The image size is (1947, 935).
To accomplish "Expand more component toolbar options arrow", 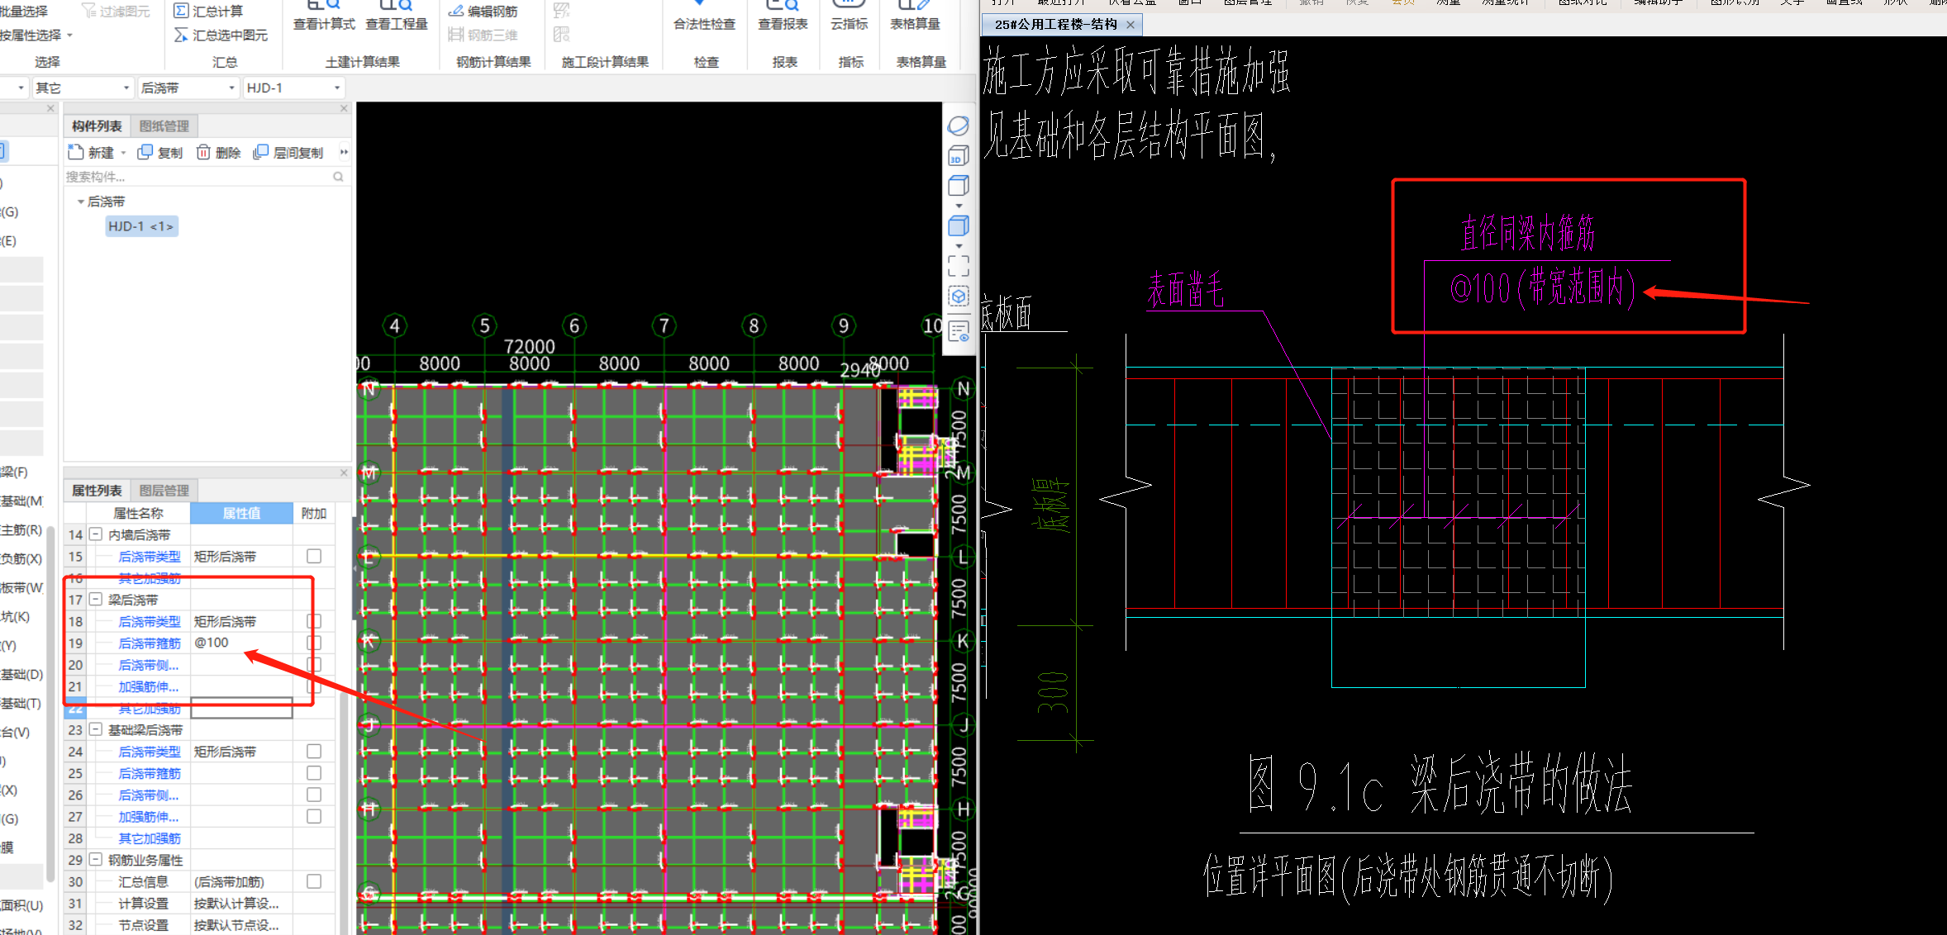I will 344,152.
